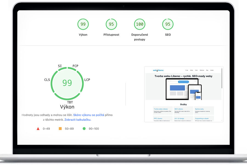Click the Výkon 99 score gauge
Viewport: 247px width, 165px height.
(x=67, y=83)
